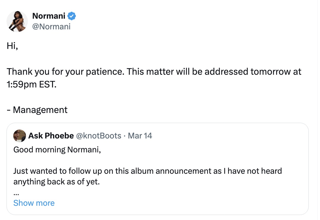
Task: Click the @knotBoots handle
Action: [99, 136]
